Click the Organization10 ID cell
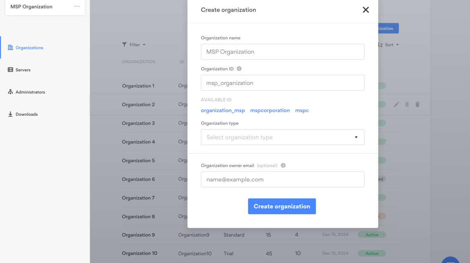 pyautogui.click(x=195, y=254)
